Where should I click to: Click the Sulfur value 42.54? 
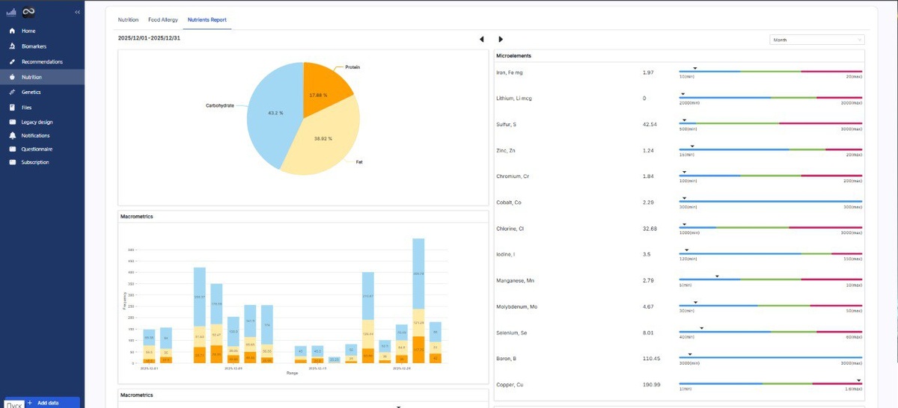pyautogui.click(x=650, y=124)
